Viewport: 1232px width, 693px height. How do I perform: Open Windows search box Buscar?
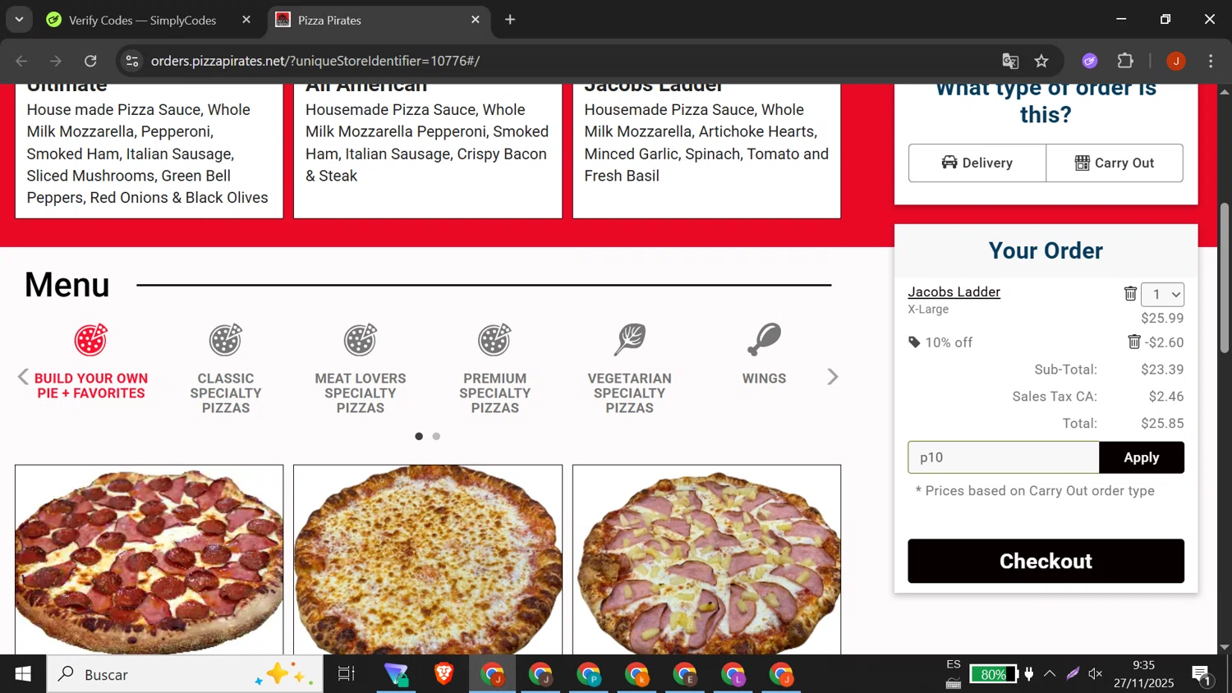185,674
